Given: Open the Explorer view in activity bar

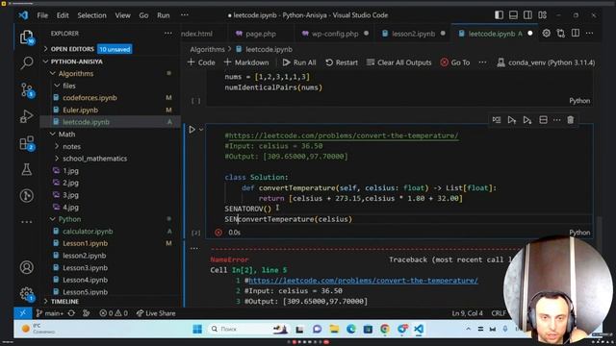Looking at the screenshot, I should [x=26, y=37].
